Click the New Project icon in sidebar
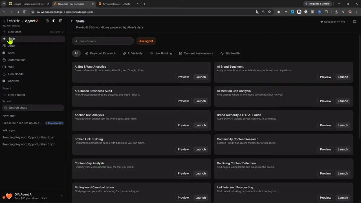 (4, 95)
